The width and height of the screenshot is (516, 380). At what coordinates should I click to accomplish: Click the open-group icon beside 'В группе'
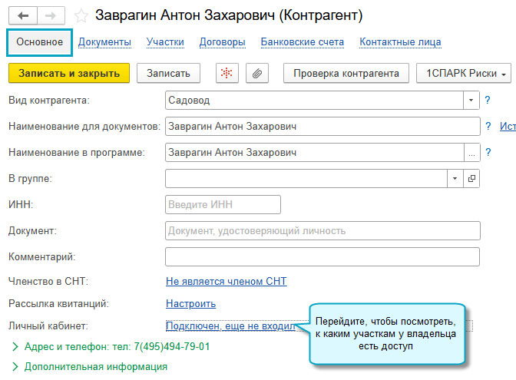click(x=472, y=178)
